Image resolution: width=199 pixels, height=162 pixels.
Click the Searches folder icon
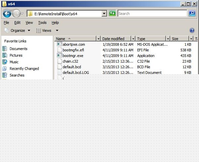coord(5,75)
